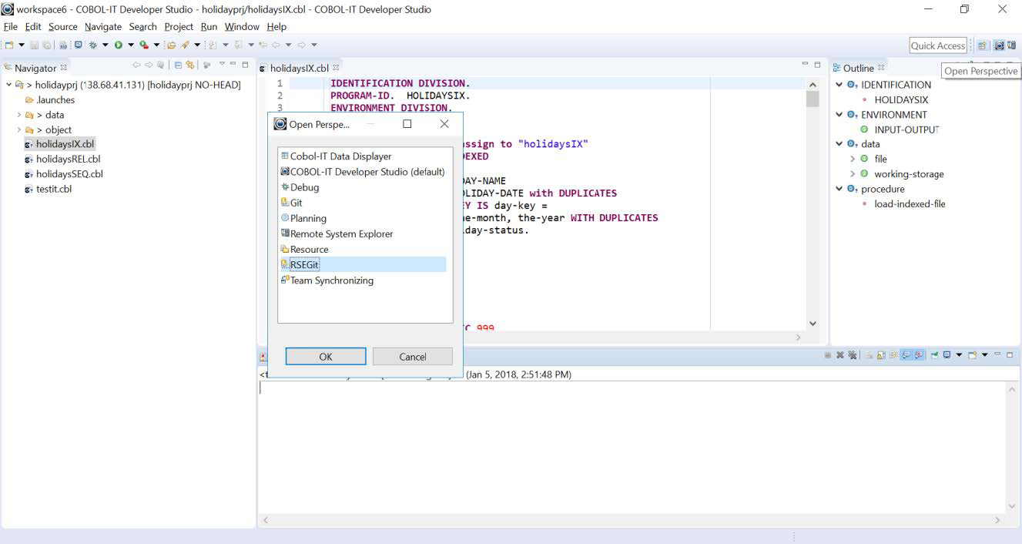Click the editor vertical scrollbar thumb
This screenshot has height=544, width=1022.
[812, 99]
